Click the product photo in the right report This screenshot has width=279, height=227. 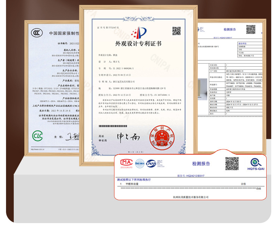point(202,89)
